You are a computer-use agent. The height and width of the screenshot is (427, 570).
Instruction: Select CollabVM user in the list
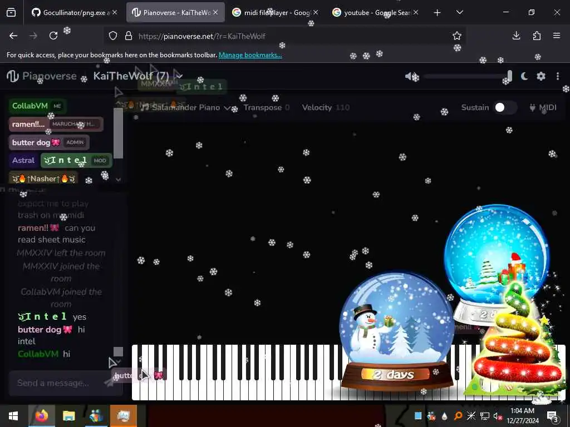tap(37, 106)
